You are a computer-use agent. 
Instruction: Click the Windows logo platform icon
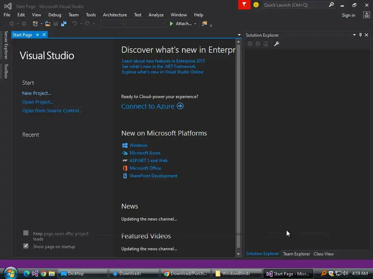(x=125, y=145)
